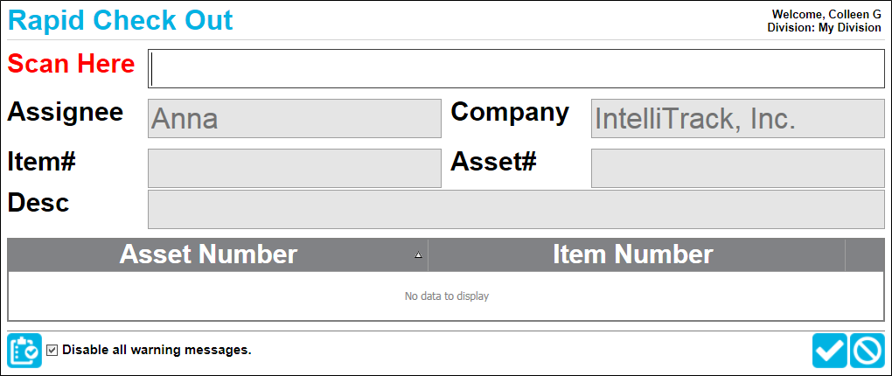Click the Company field showing IntelliTrack, Inc.
This screenshot has height=376, width=892.
[738, 118]
